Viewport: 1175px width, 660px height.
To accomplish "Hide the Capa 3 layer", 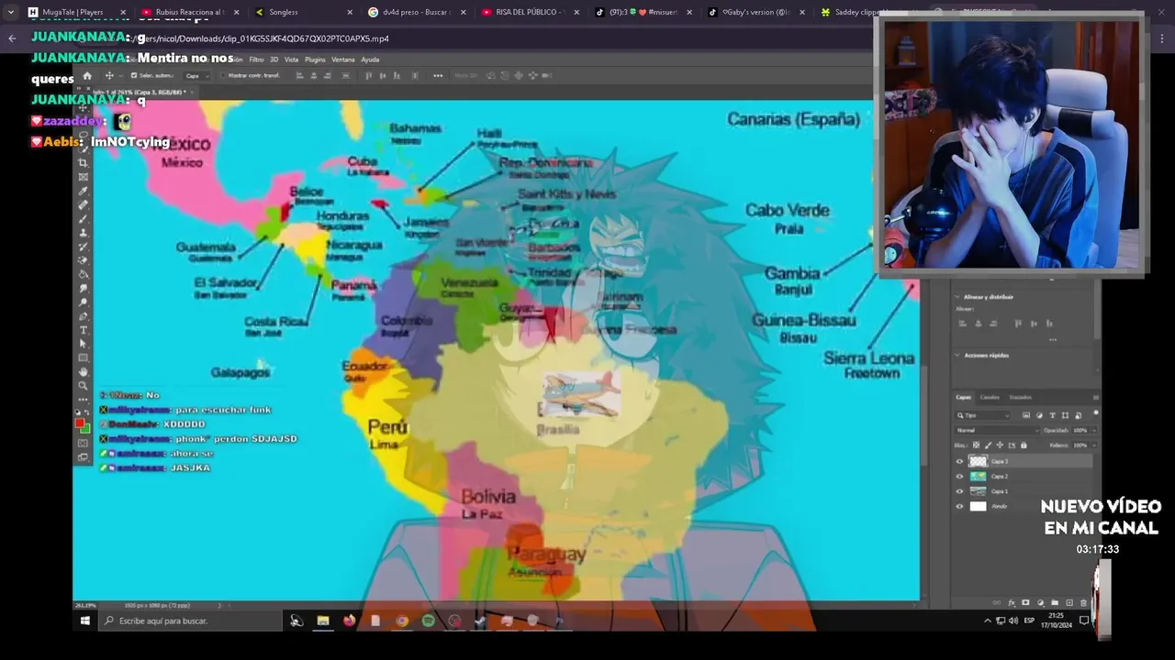I will 960,461.
